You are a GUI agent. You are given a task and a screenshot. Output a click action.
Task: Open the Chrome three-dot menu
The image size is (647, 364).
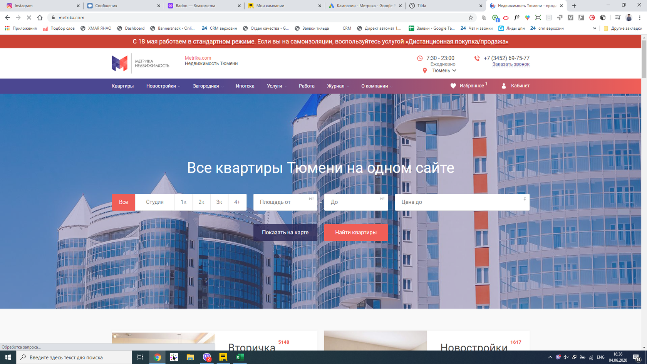point(640,18)
